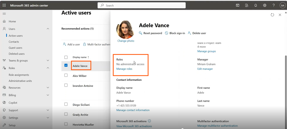Click Reset password for Adele Vance
The image size is (287, 129).
coord(151,33)
